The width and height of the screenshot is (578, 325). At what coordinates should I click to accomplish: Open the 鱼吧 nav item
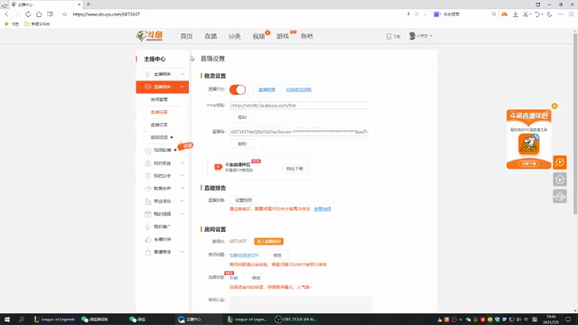(307, 36)
